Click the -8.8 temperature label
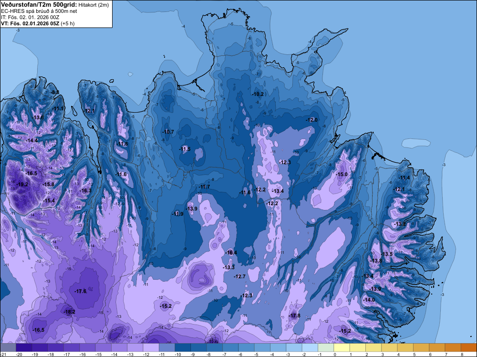This screenshot has width=477, height=357. [x=55, y=92]
